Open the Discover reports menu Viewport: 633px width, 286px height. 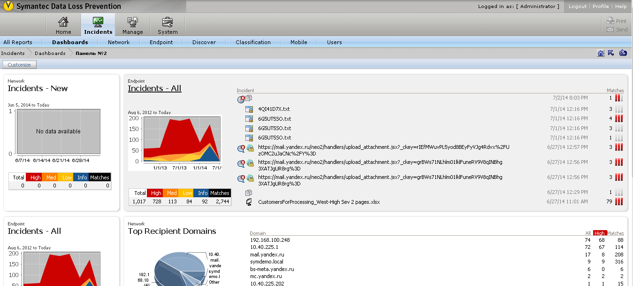point(204,42)
